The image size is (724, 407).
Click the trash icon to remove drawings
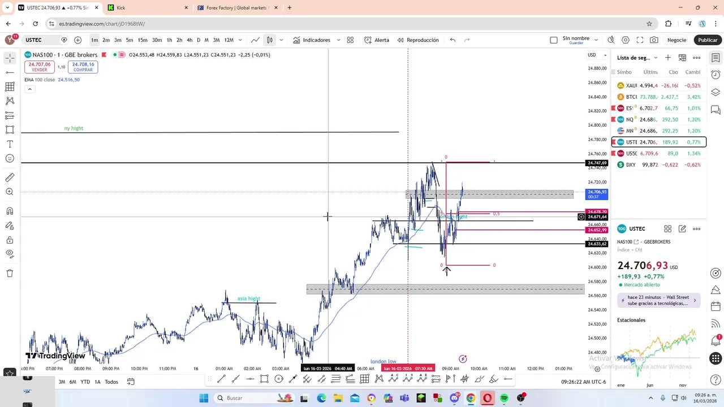(x=10, y=273)
